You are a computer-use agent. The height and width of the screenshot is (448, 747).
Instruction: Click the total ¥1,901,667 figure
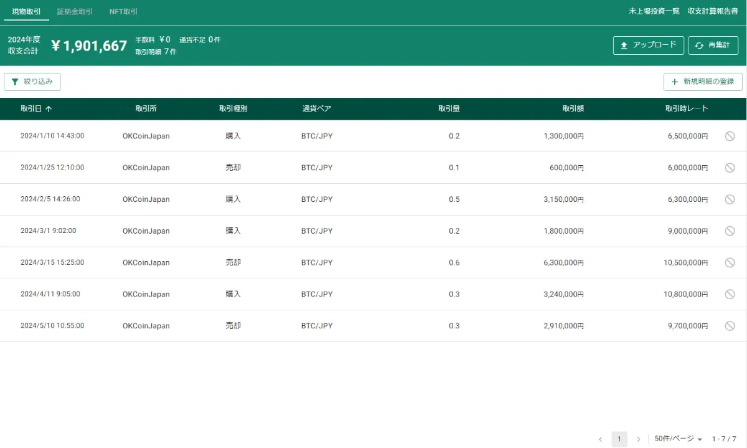pos(89,45)
